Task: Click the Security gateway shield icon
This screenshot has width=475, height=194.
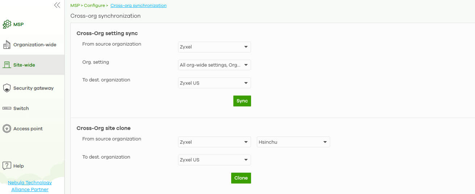Action: tap(7, 88)
